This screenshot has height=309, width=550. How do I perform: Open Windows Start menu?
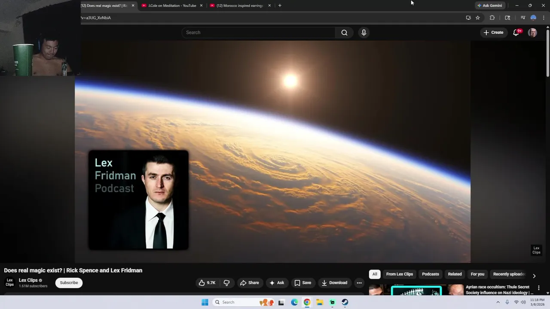tap(205, 302)
